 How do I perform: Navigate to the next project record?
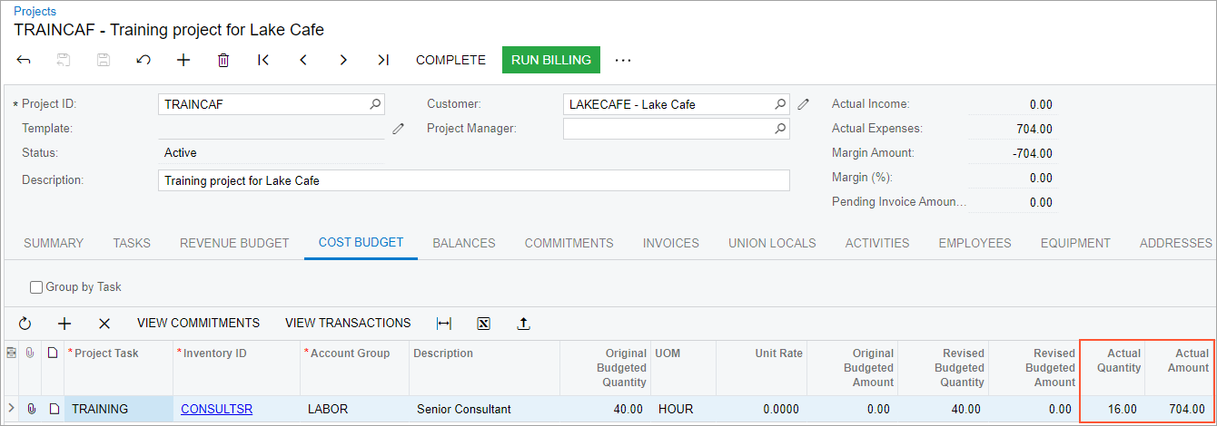coord(343,60)
